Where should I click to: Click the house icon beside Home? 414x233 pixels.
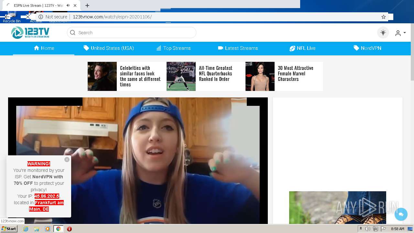tap(37, 48)
